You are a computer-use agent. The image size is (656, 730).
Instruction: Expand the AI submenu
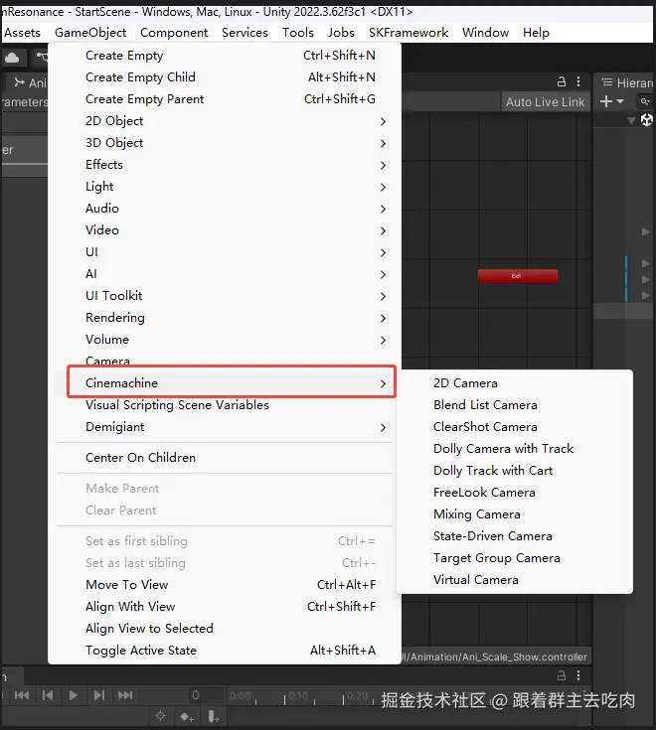coord(225,274)
